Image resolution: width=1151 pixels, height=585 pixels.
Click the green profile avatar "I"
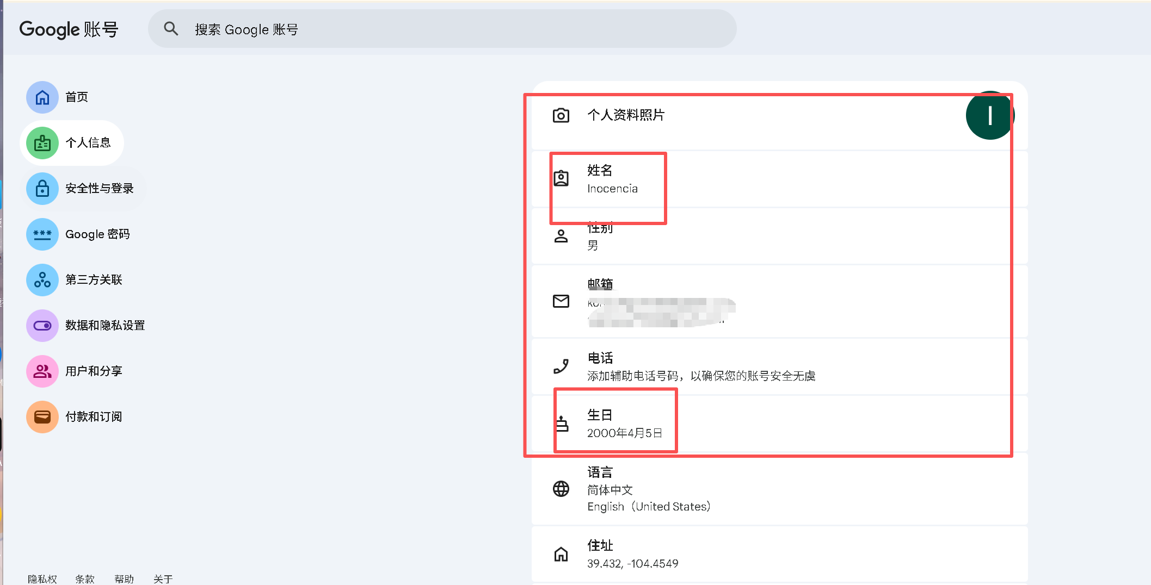(989, 115)
